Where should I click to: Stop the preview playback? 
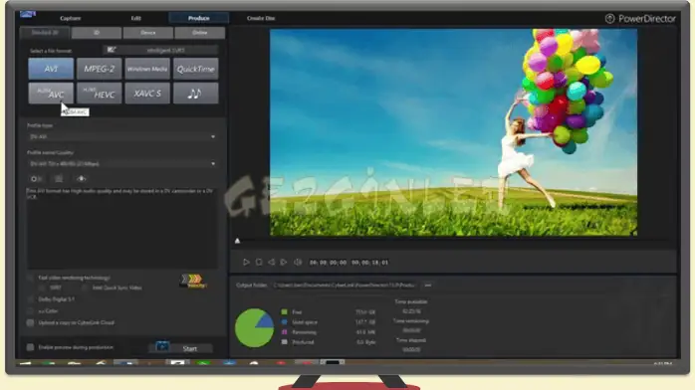[x=259, y=262]
